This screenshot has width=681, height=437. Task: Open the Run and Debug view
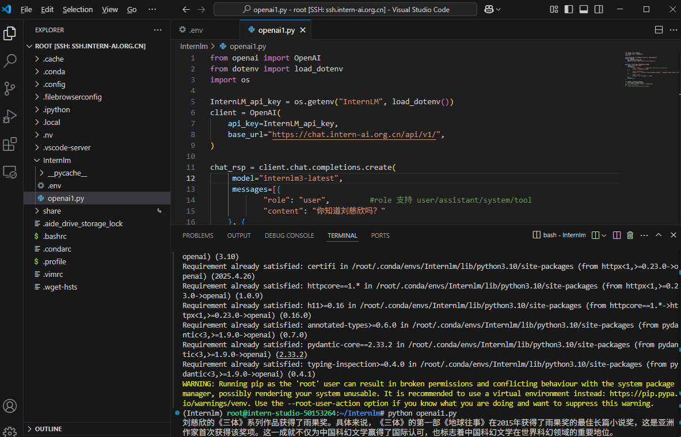click(10, 116)
